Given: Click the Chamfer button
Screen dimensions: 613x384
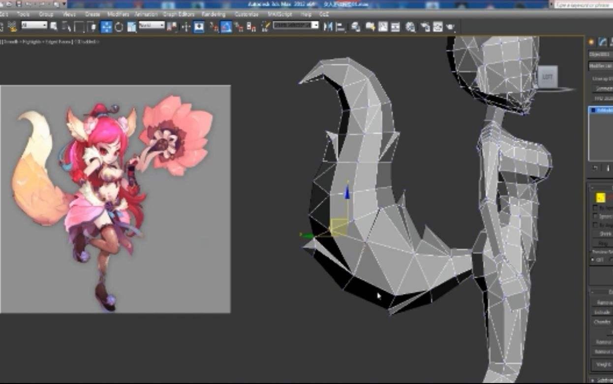Looking at the screenshot, I should point(603,323).
